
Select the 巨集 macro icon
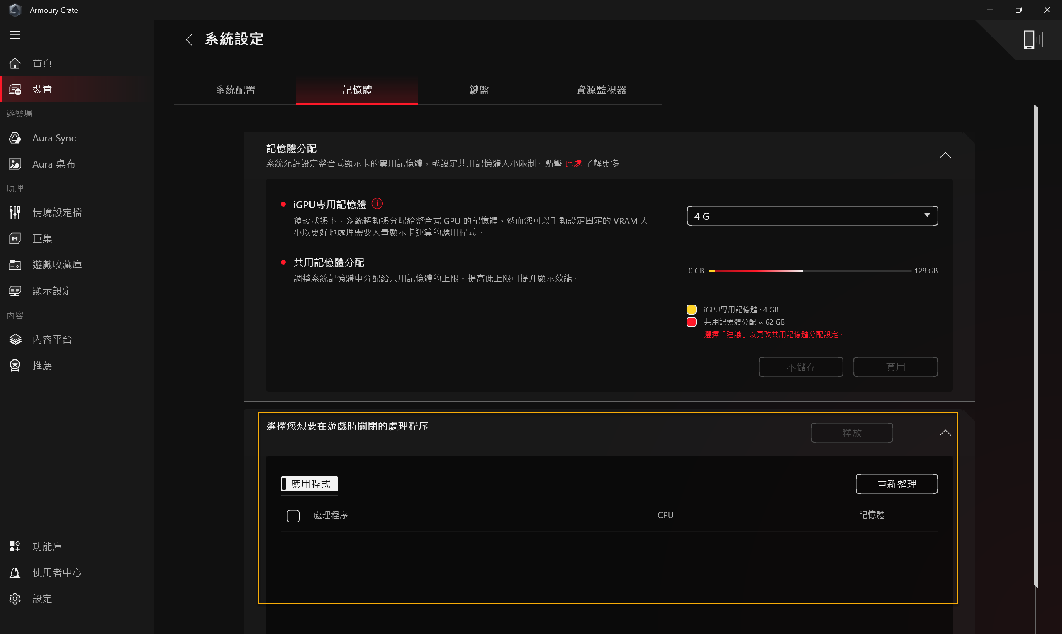(15, 239)
